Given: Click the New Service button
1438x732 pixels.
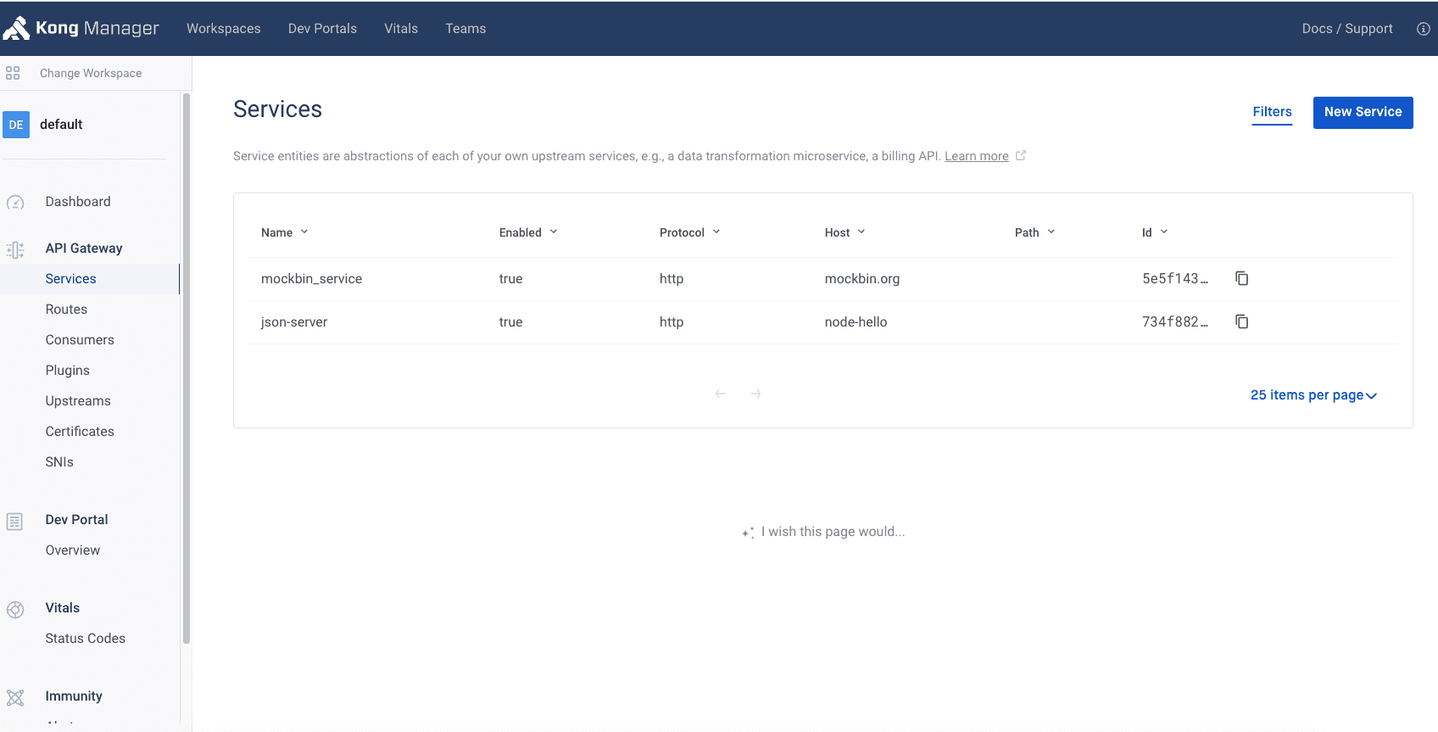Looking at the screenshot, I should [x=1363, y=112].
